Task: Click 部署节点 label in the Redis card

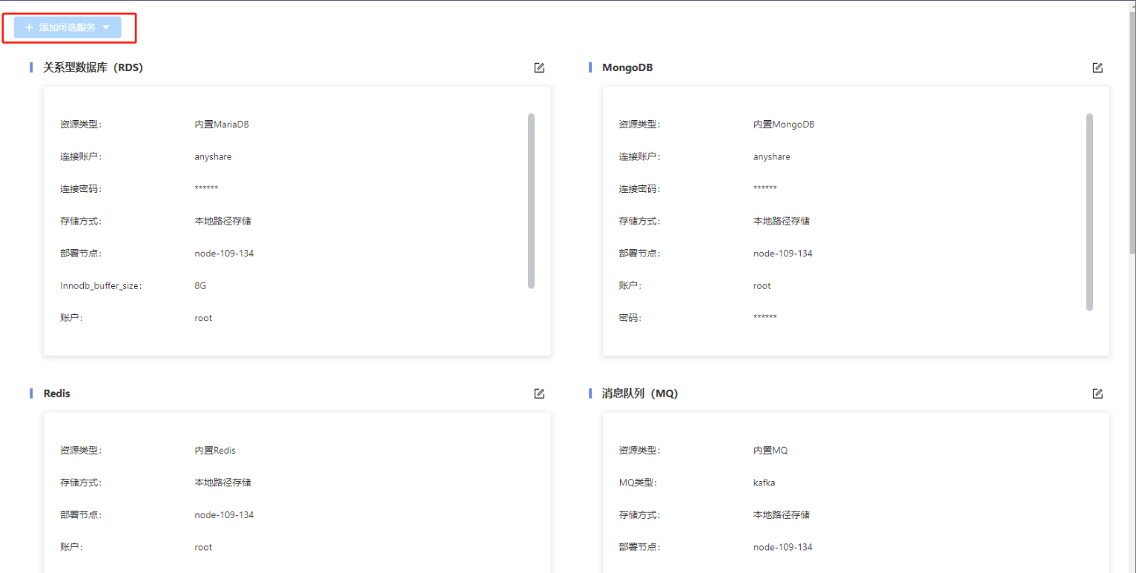Action: 81,515
